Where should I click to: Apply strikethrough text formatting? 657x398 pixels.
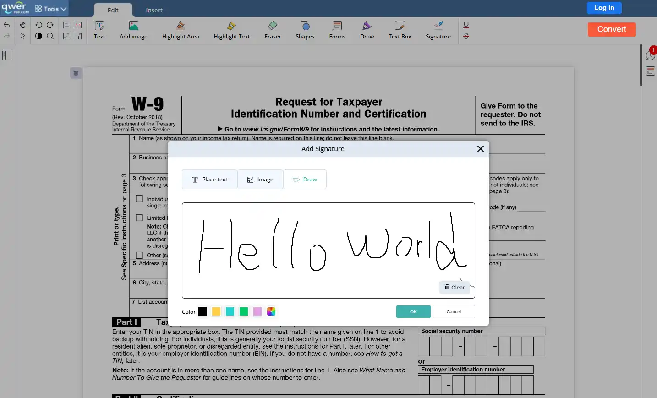(x=466, y=36)
